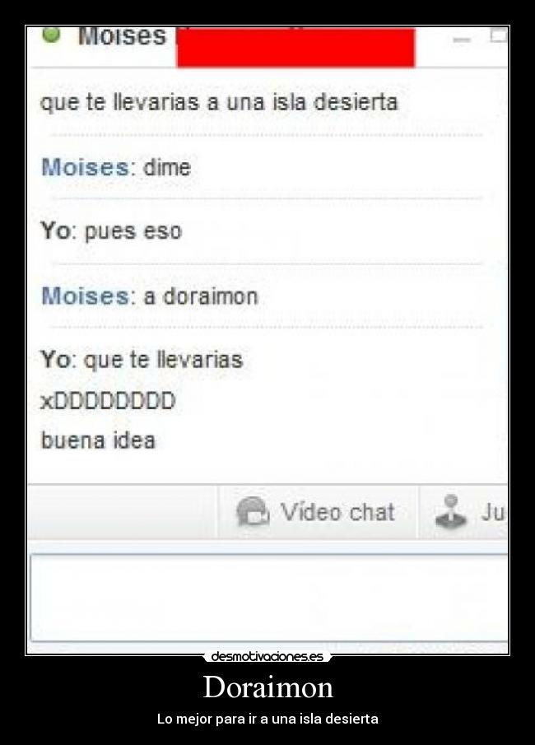Open the Video chat button
The width and height of the screenshot is (535, 745).
pyautogui.click(x=318, y=512)
